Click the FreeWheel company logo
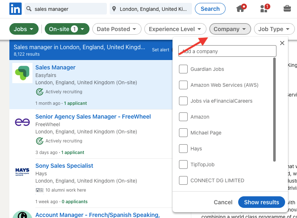 (22, 122)
